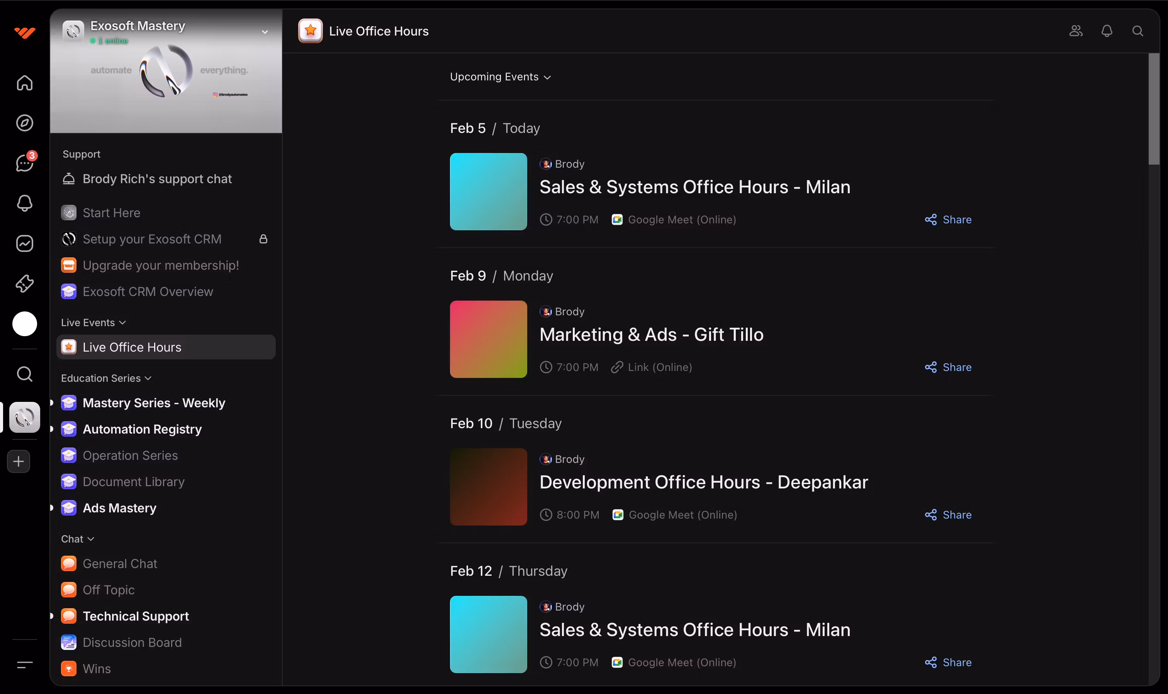The width and height of the screenshot is (1168, 694).
Task: Click the search icon in top-right header
Action: [1137, 31]
